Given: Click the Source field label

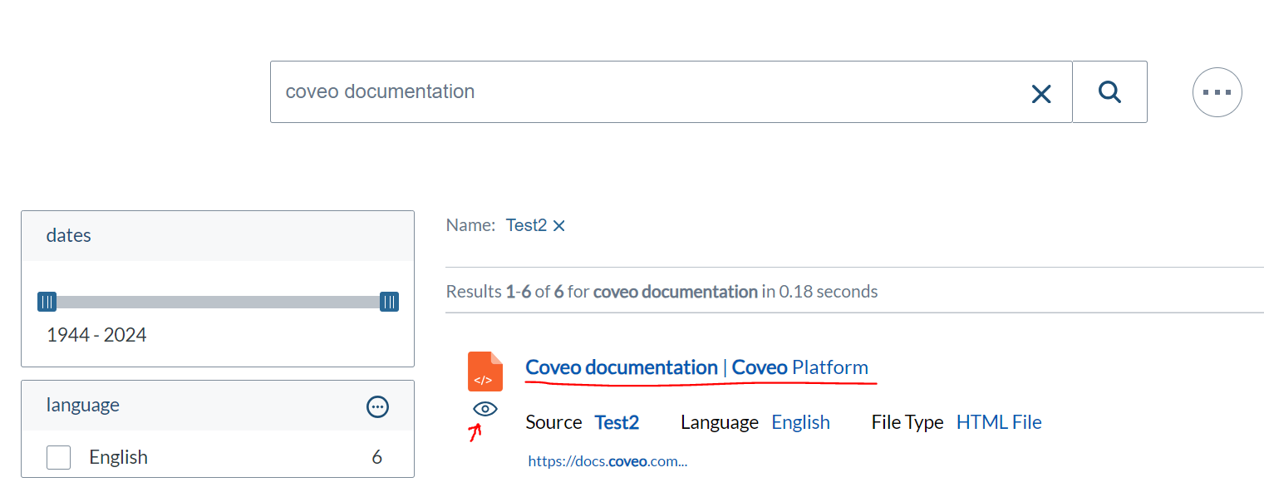Looking at the screenshot, I should point(553,422).
